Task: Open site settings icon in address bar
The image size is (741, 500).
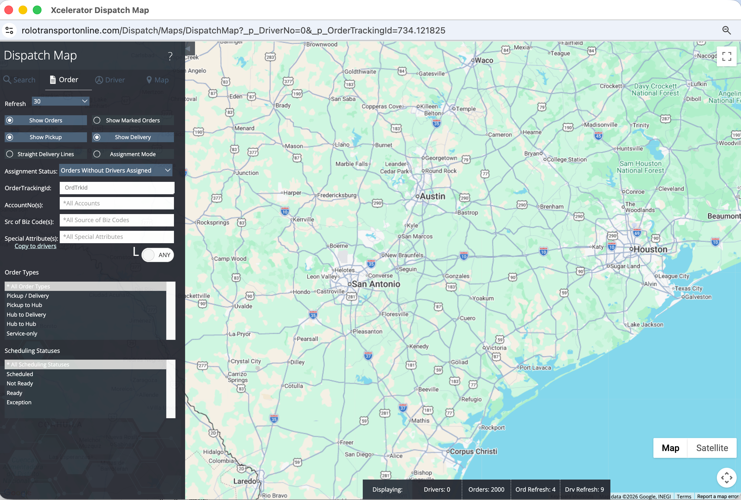Action: [x=9, y=30]
